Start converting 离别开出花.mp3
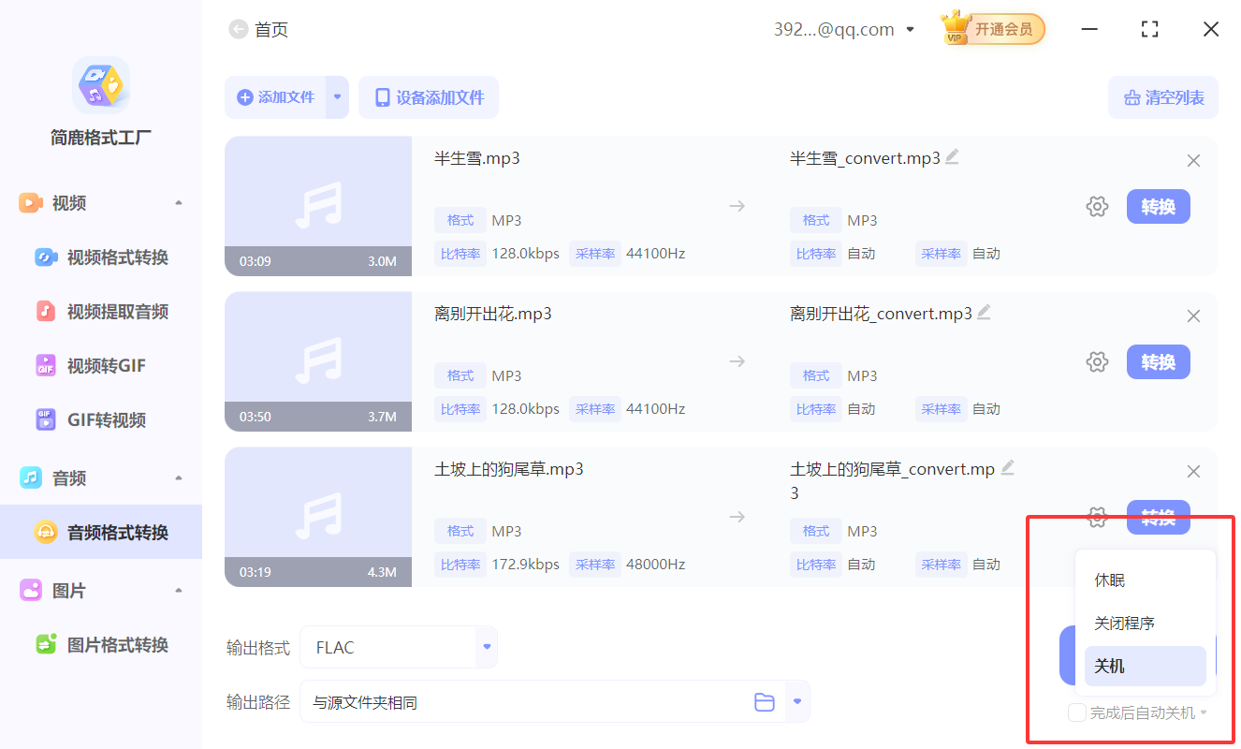Screen dimensions: 1241x749 click(x=1158, y=361)
